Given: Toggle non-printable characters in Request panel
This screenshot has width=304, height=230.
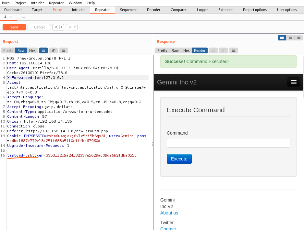Looking at the screenshot, I should pos(54,50).
